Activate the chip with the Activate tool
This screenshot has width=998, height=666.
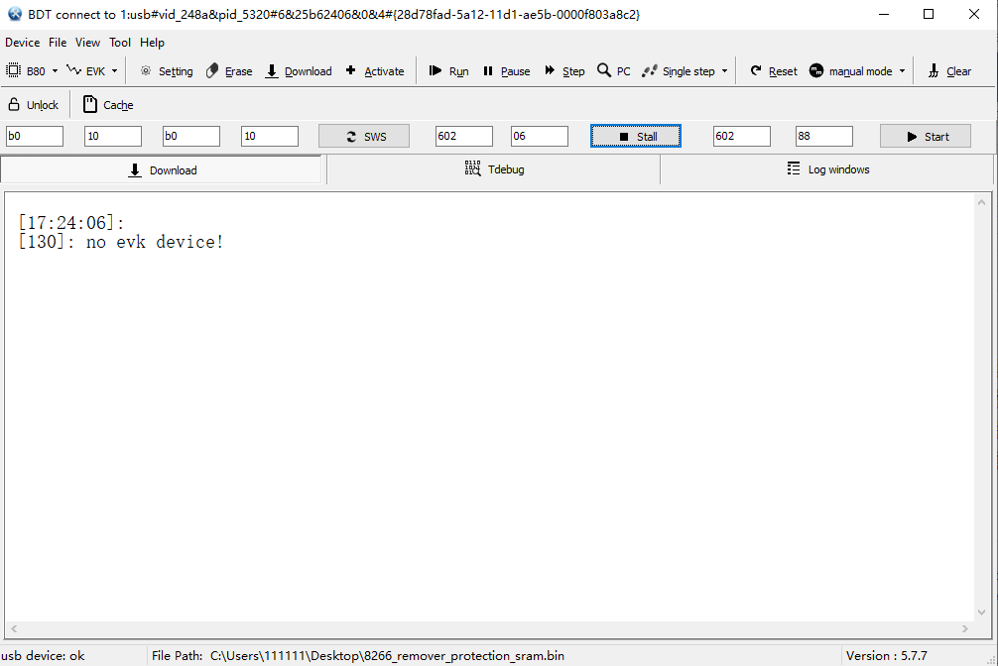375,71
